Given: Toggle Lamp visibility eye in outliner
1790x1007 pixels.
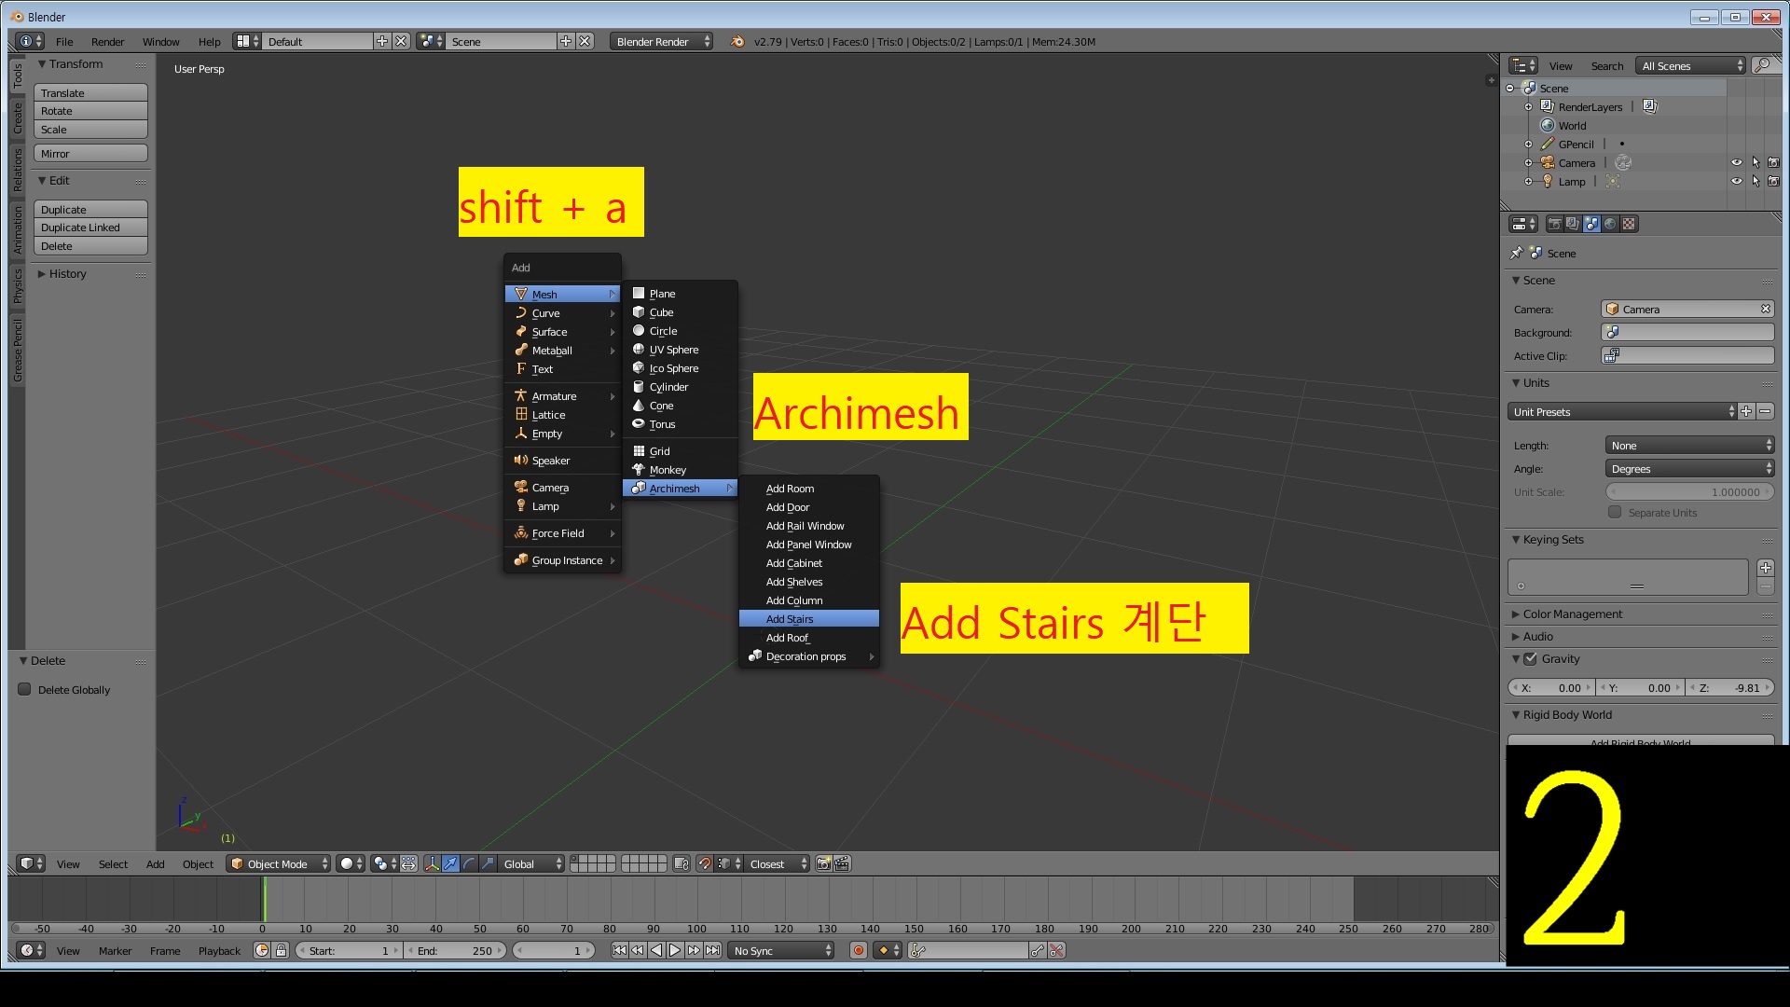Looking at the screenshot, I should (x=1736, y=181).
